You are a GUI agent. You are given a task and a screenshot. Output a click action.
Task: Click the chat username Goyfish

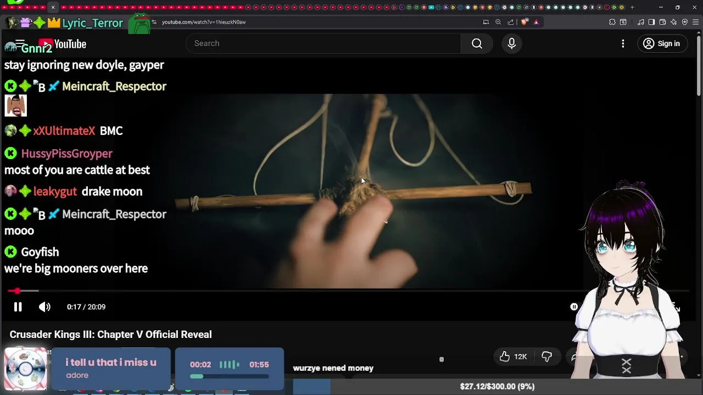coord(40,252)
